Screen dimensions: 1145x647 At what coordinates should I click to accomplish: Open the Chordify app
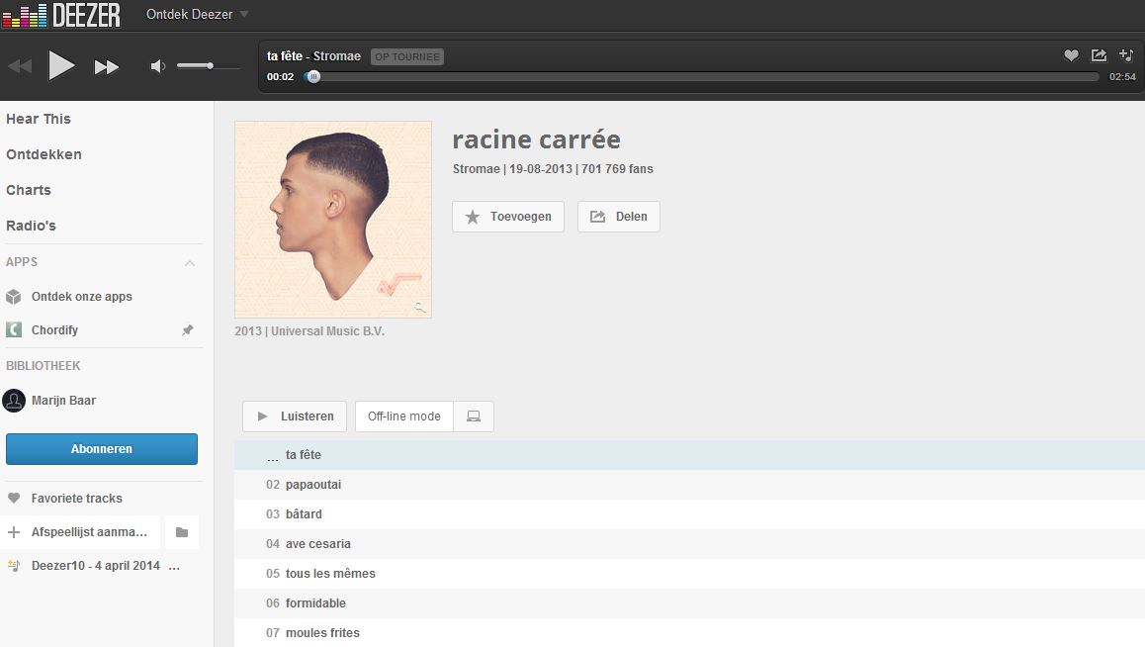coord(54,330)
